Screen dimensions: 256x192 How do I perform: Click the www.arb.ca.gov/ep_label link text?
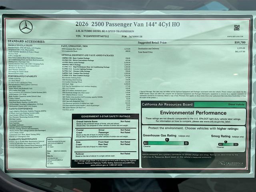[x=217, y=122]
